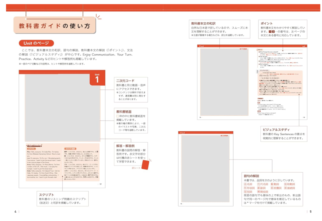Click the 動 verb part-of-speech icon

point(272,184)
